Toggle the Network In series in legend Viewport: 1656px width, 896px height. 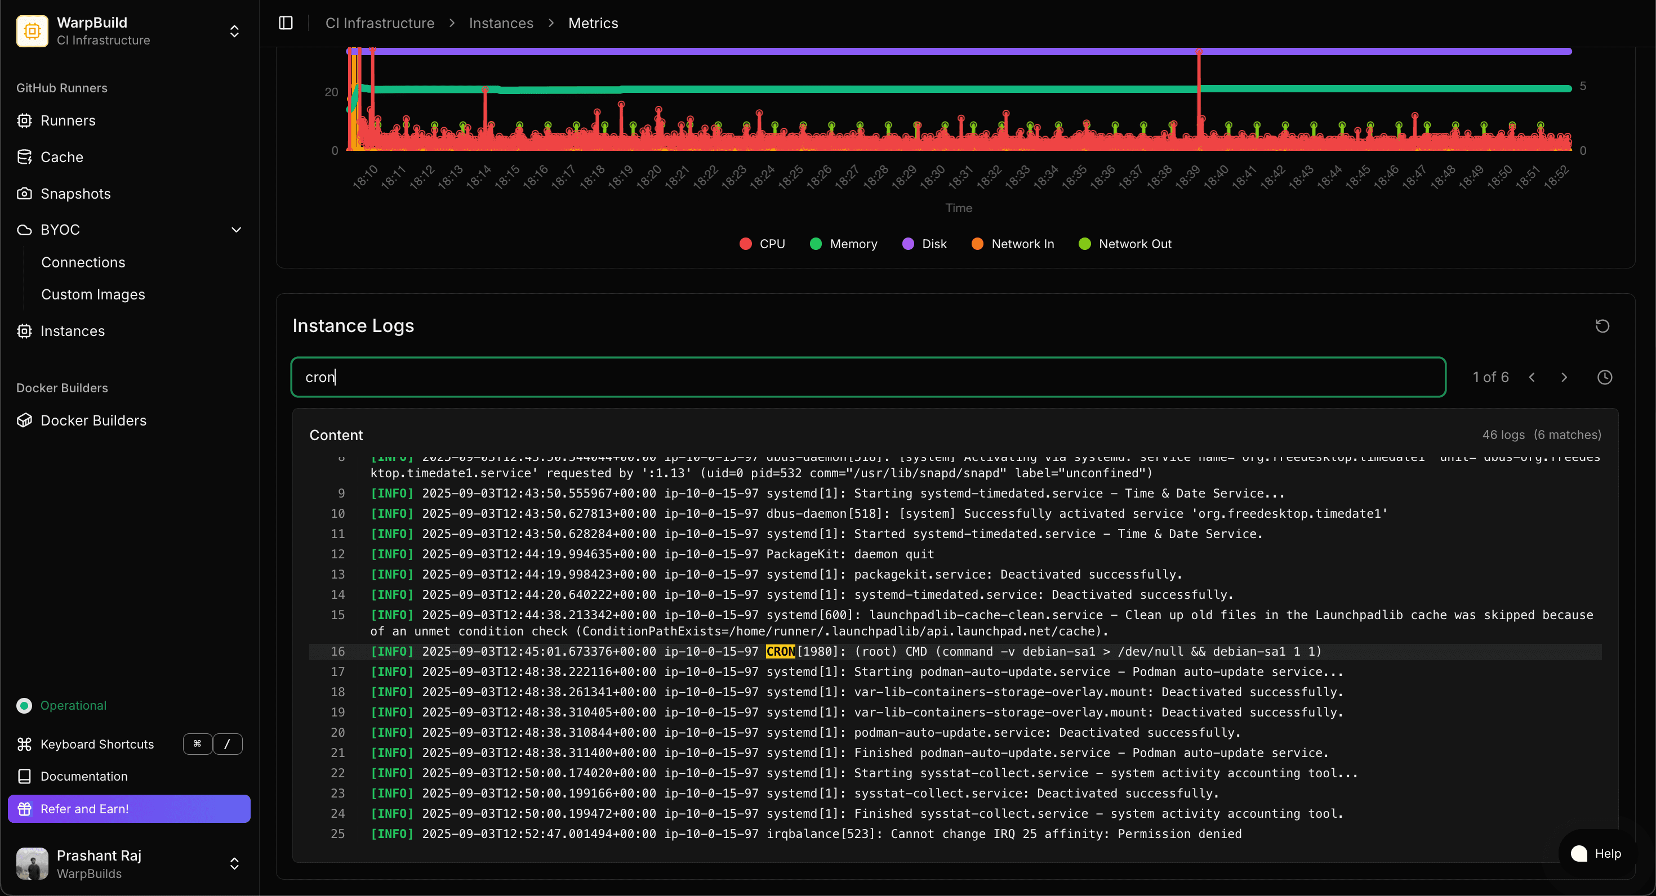1013,244
